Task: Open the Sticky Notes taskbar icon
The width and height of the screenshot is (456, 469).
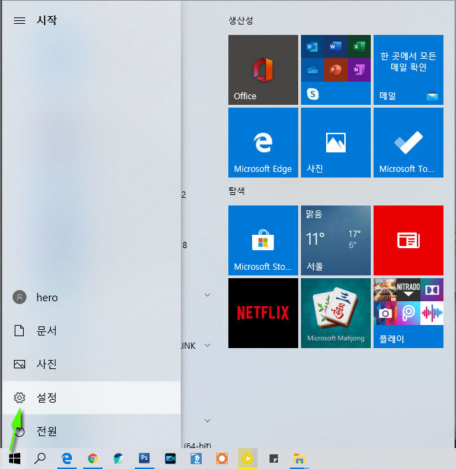Action: point(274,459)
